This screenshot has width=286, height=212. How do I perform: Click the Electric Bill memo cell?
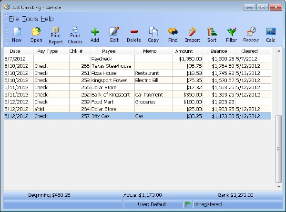(153, 80)
